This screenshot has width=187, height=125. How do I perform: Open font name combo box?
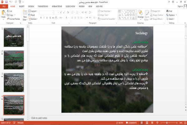pyautogui.click(x=46, y=12)
